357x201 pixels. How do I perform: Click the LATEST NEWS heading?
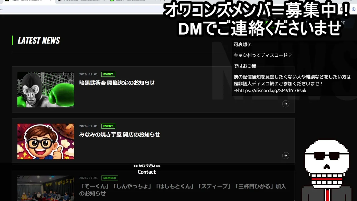[x=39, y=40]
